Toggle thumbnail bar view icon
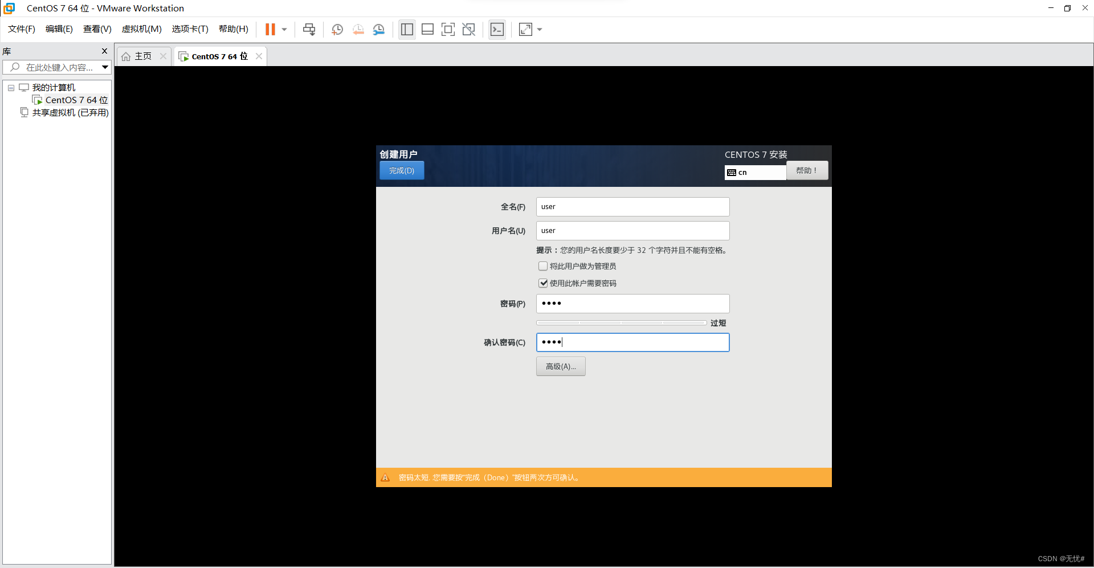Image resolution: width=1094 pixels, height=568 pixels. [x=427, y=30]
